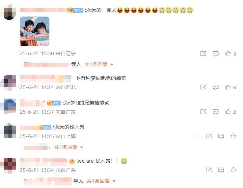
Task: Reply to the we are 伐木累 comment
Action: click(221, 170)
